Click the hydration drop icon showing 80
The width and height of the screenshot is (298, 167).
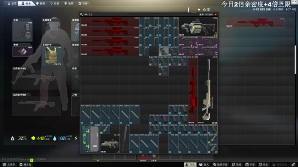click(55, 138)
